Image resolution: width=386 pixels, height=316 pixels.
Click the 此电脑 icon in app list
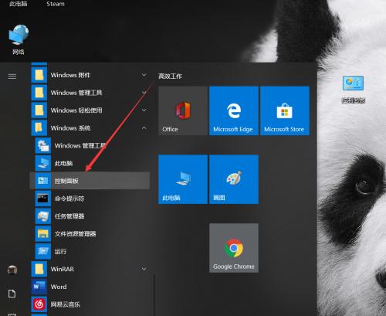pyautogui.click(x=43, y=163)
